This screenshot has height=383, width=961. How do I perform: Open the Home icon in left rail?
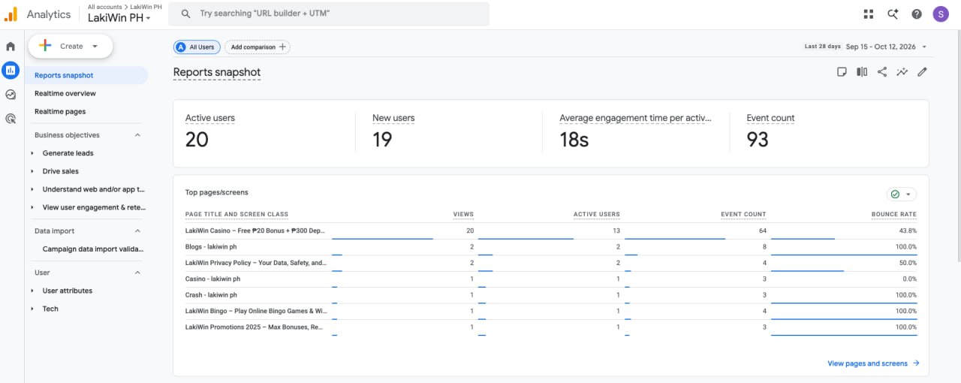pyautogui.click(x=11, y=47)
